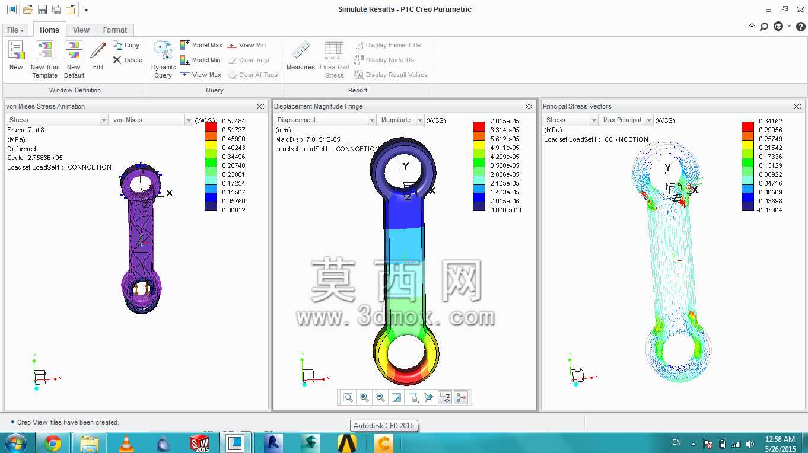This screenshot has height=453, width=808.
Task: Click the zoom out magnifier icon
Action: [380, 397]
